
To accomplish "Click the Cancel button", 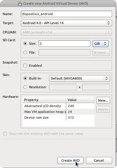I will 99,160.
